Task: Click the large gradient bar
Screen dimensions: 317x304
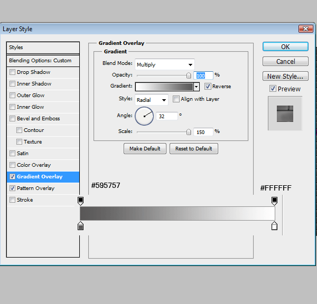Action: click(178, 213)
